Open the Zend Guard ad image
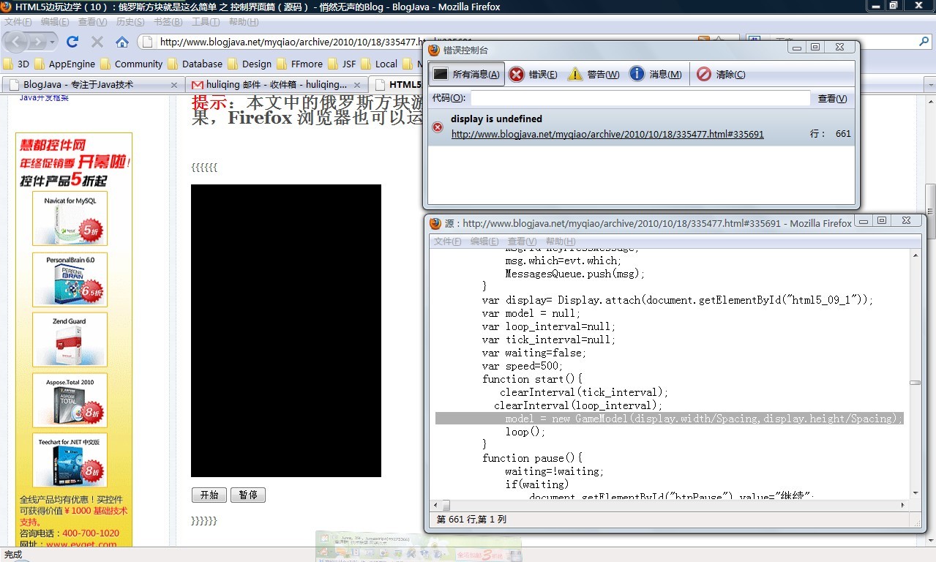The image size is (936, 562). [x=70, y=340]
